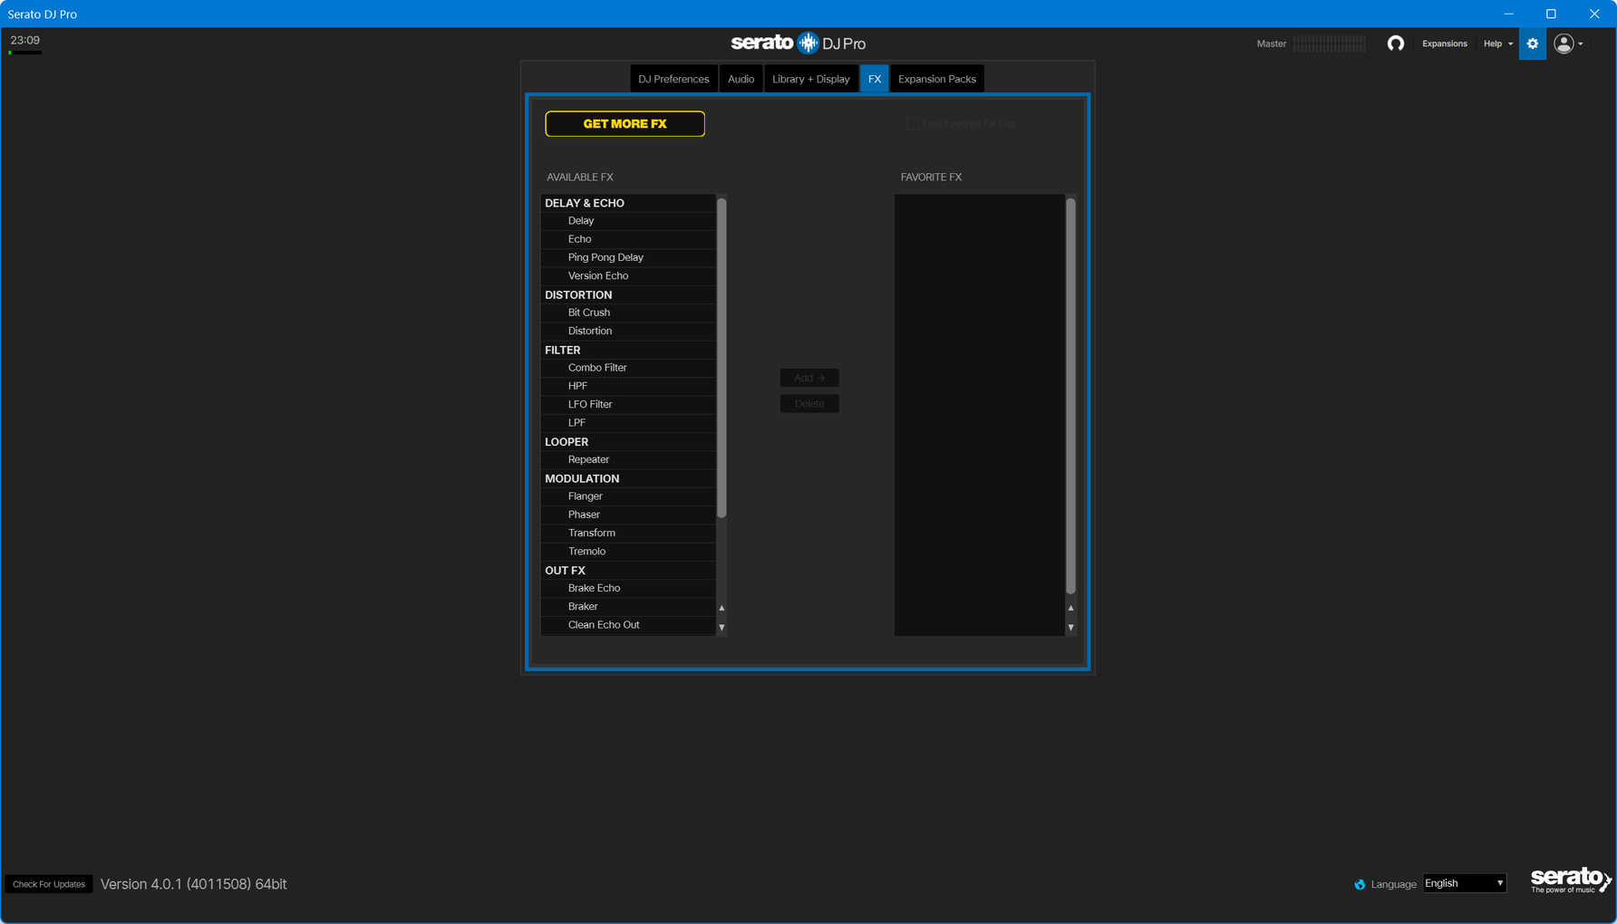The width and height of the screenshot is (1617, 924).
Task: Click the Available FX scroll down arrow
Action: [x=721, y=627]
